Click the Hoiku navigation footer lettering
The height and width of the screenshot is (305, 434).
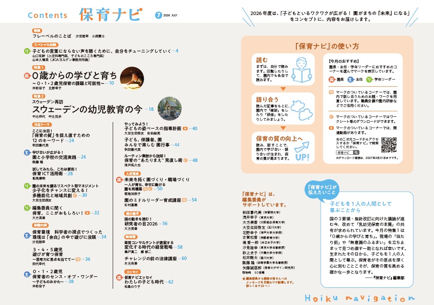[360, 298]
